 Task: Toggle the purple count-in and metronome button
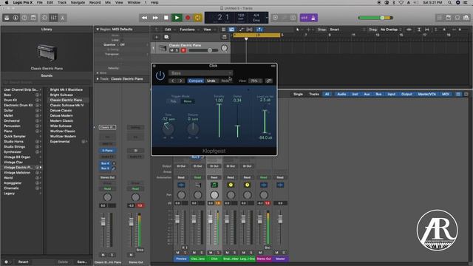(x=309, y=18)
